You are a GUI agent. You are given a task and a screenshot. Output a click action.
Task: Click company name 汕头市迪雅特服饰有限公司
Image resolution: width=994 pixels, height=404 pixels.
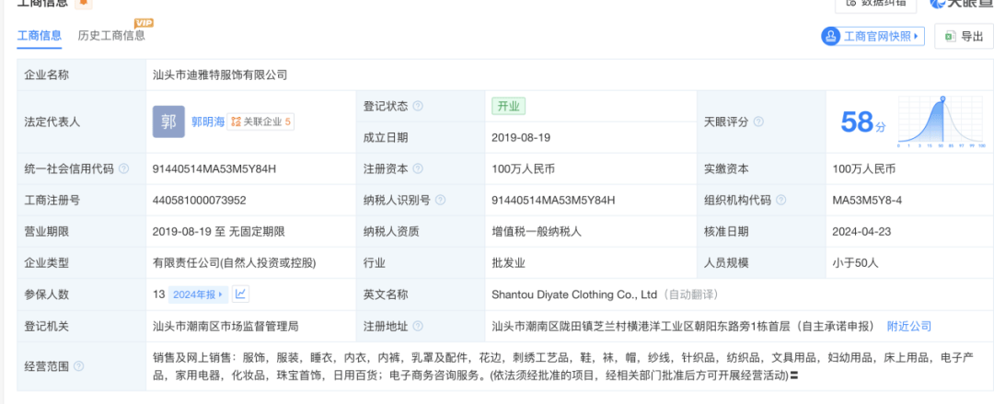[220, 75]
